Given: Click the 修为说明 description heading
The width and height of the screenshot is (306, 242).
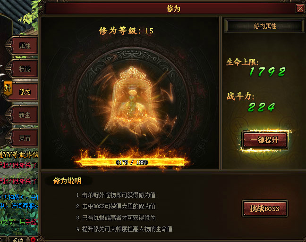Looking at the screenshot, I should click(68, 181).
